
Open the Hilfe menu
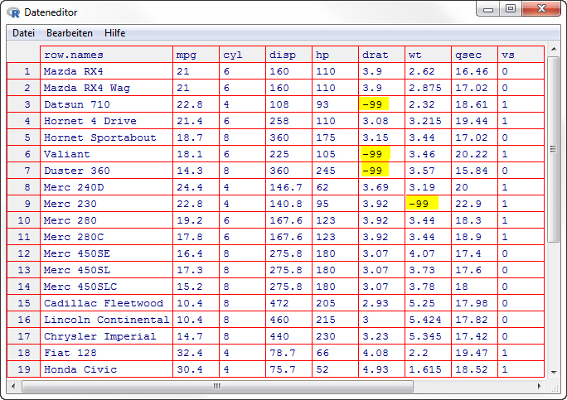click(115, 33)
